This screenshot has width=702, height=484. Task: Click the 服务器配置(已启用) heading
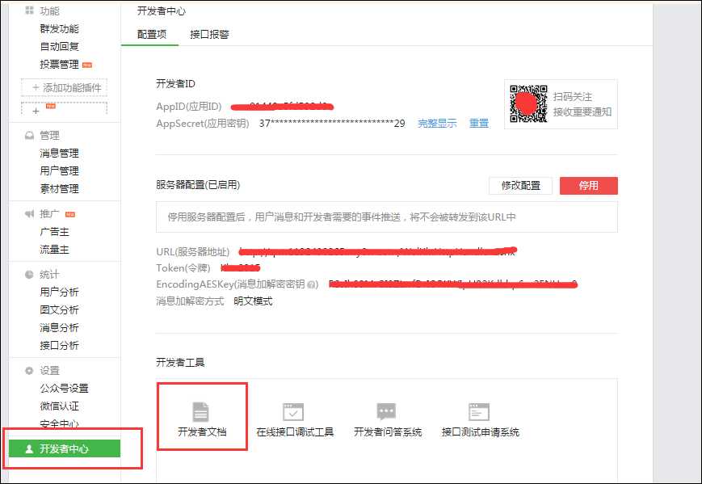(x=198, y=185)
